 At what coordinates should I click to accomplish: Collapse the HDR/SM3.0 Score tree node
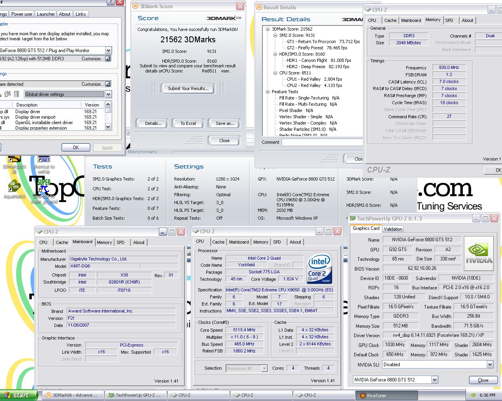click(x=275, y=54)
